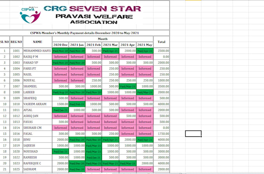The height and width of the screenshot is (174, 264).
Task: Click the name cell LABEEB
Action: coord(37,92)
